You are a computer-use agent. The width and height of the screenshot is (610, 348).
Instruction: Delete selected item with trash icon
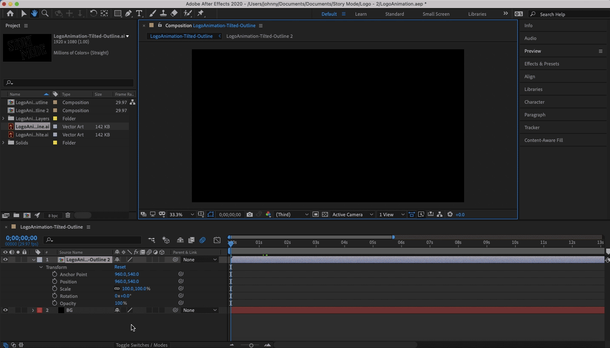tap(68, 215)
